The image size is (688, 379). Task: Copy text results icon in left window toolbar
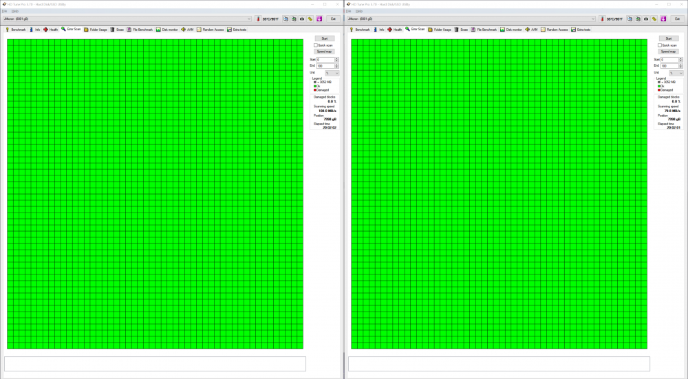coord(286,19)
